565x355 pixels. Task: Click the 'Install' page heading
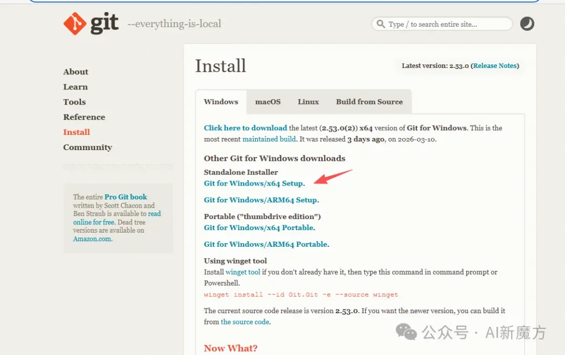221,66
